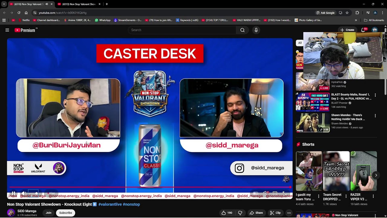Switch to the (4313) Non Stop Valorant tab

pyautogui.click(x=77, y=4)
